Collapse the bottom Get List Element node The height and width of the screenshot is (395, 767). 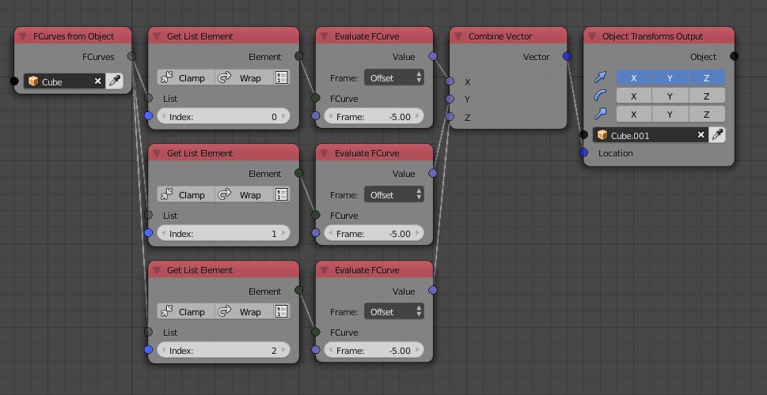point(157,270)
